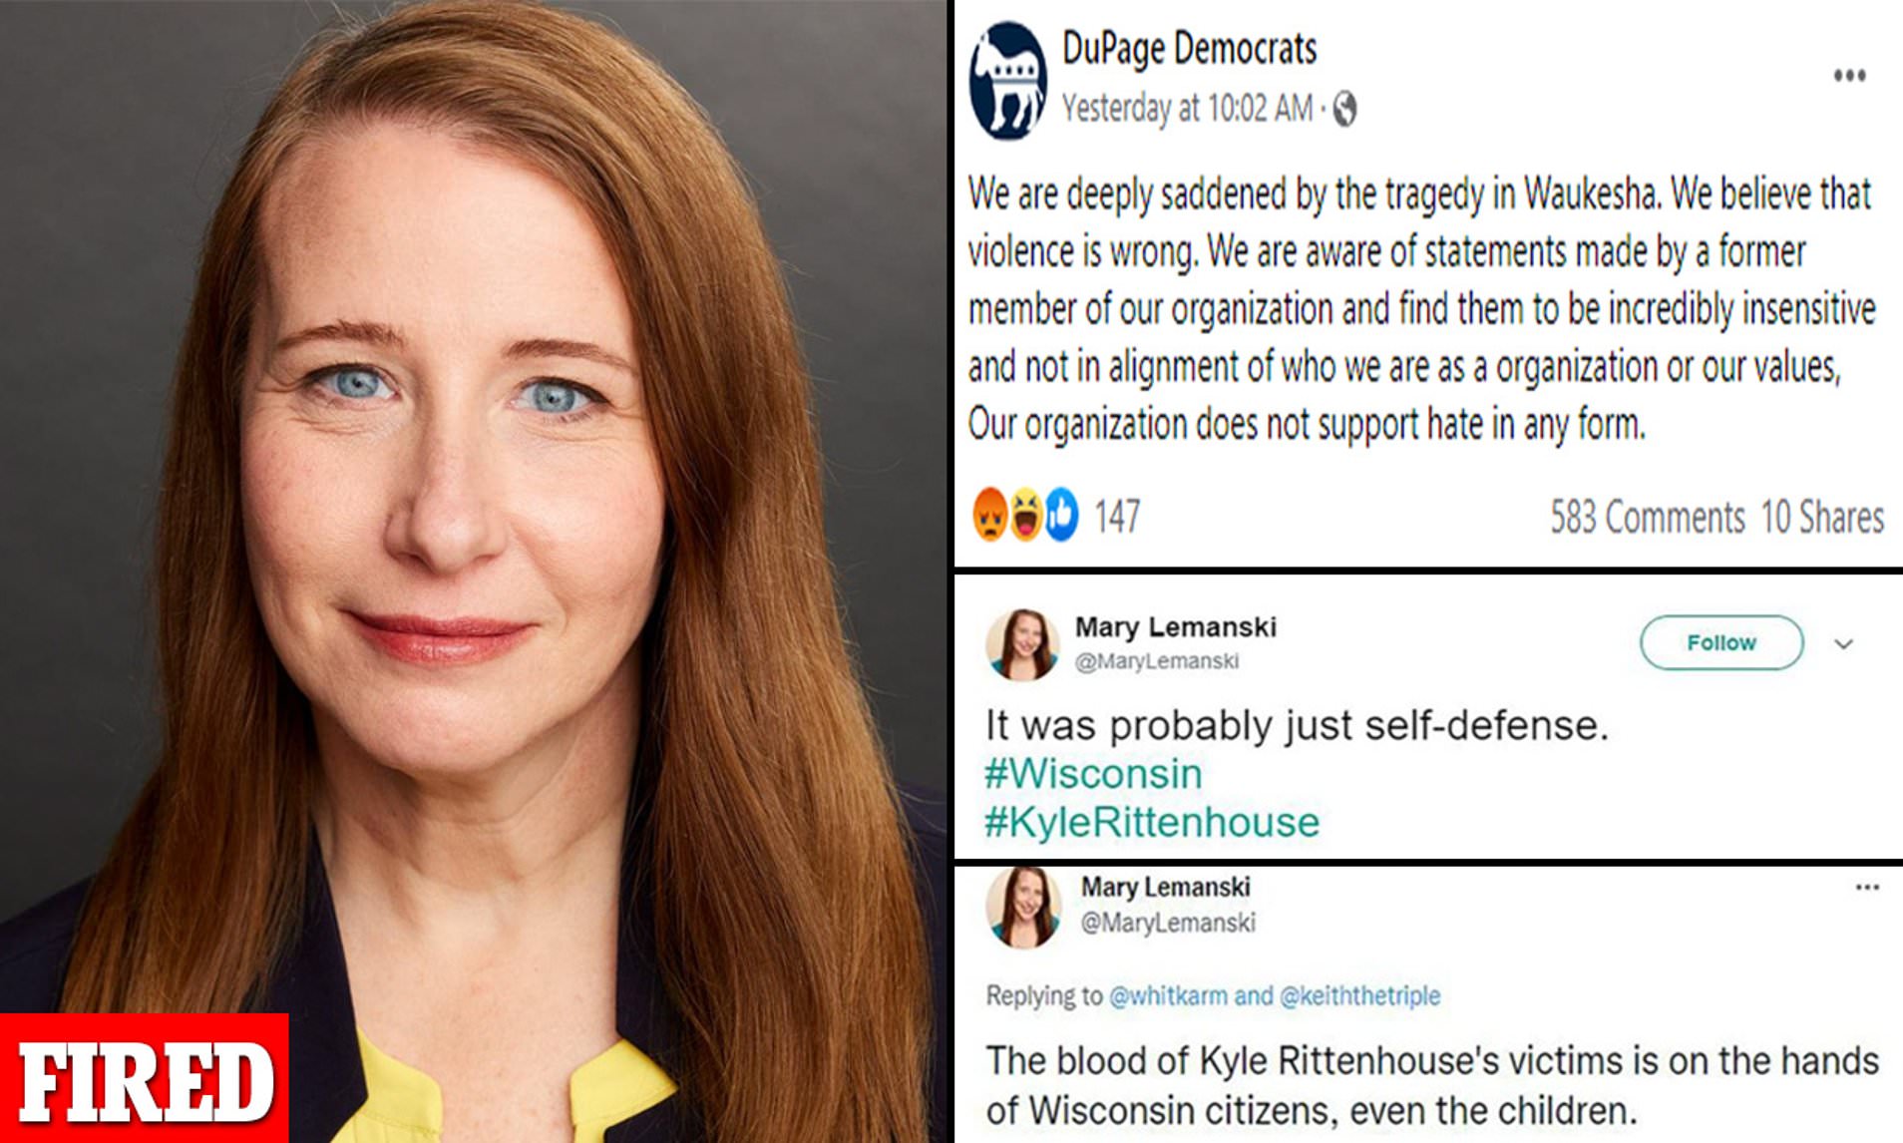This screenshot has width=1903, height=1143.
Task: View the 583 Comments on the post
Action: pyautogui.click(x=1647, y=518)
